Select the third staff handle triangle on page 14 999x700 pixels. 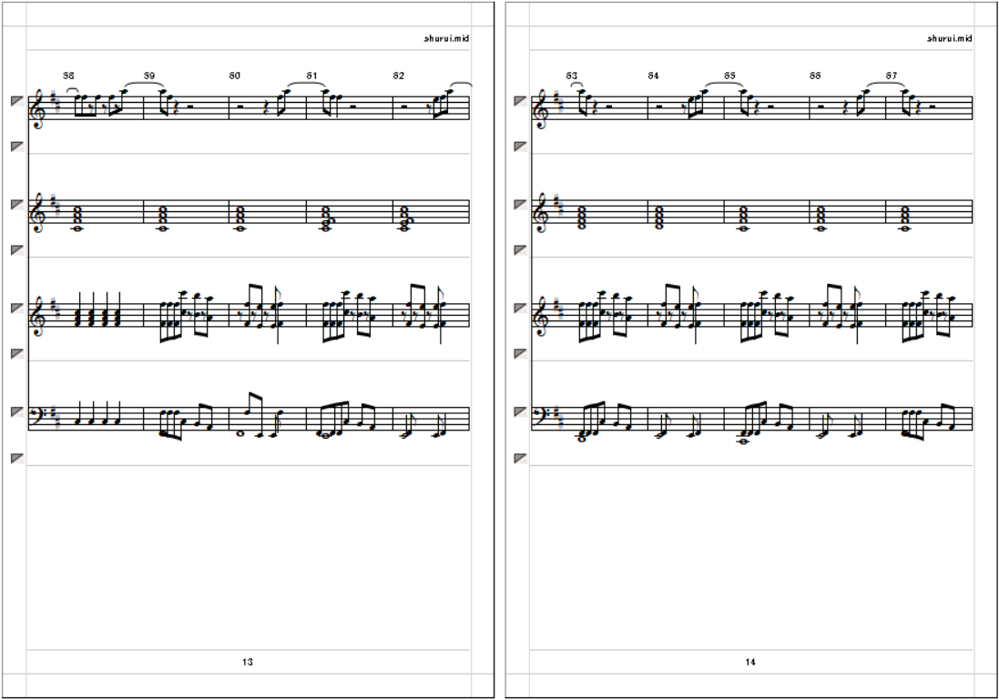[521, 309]
